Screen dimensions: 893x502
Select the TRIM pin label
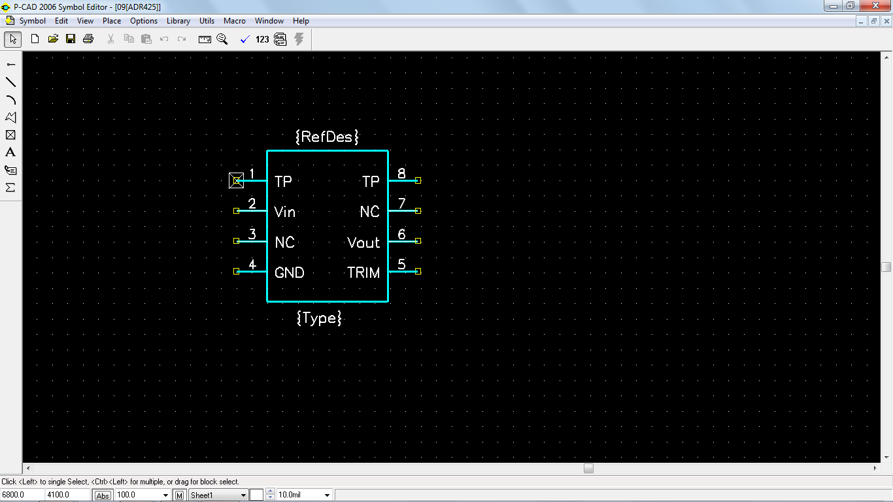tap(363, 273)
